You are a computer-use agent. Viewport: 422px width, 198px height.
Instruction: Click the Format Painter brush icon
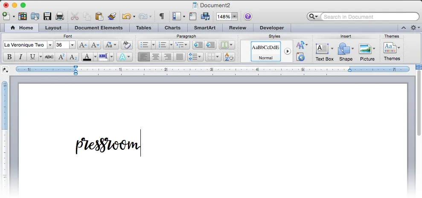[x=112, y=17]
